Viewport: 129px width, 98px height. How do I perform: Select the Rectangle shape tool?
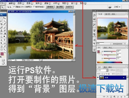(4, 43)
